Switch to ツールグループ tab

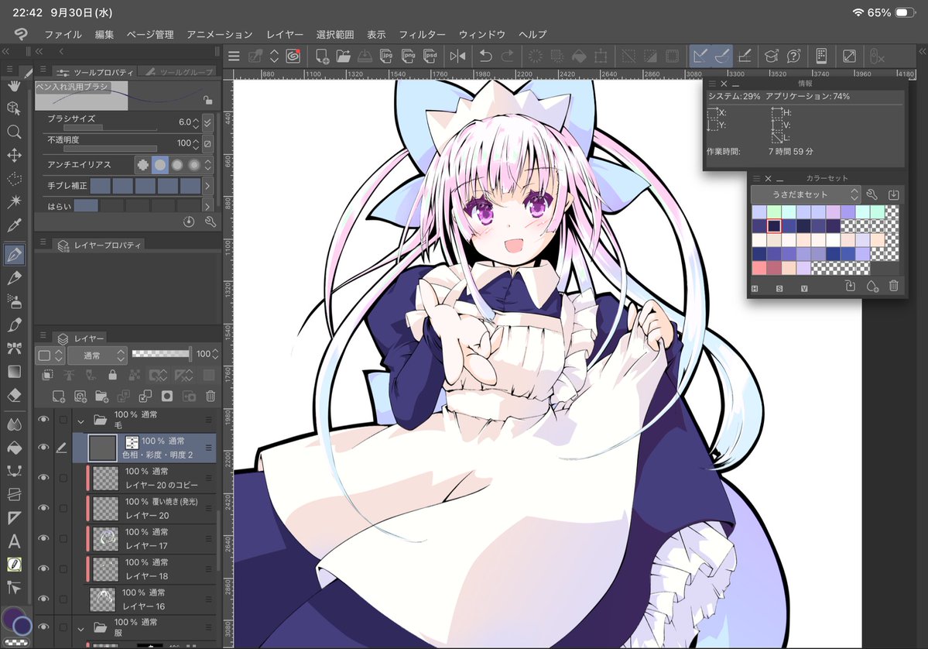point(179,72)
